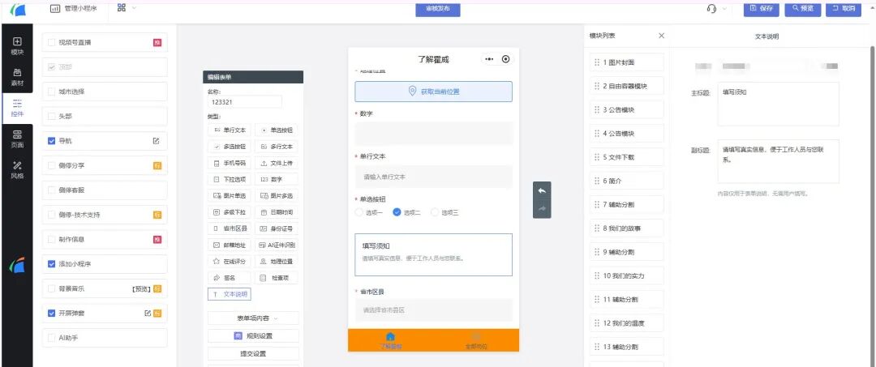Open 管理小程序 in top bar
876x367 pixels.
(x=73, y=8)
